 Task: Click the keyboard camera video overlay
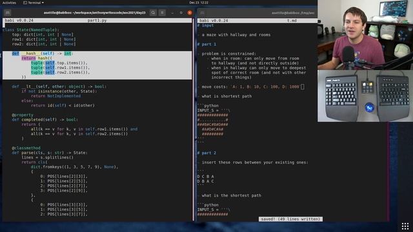pyautogui.click(x=365, y=96)
